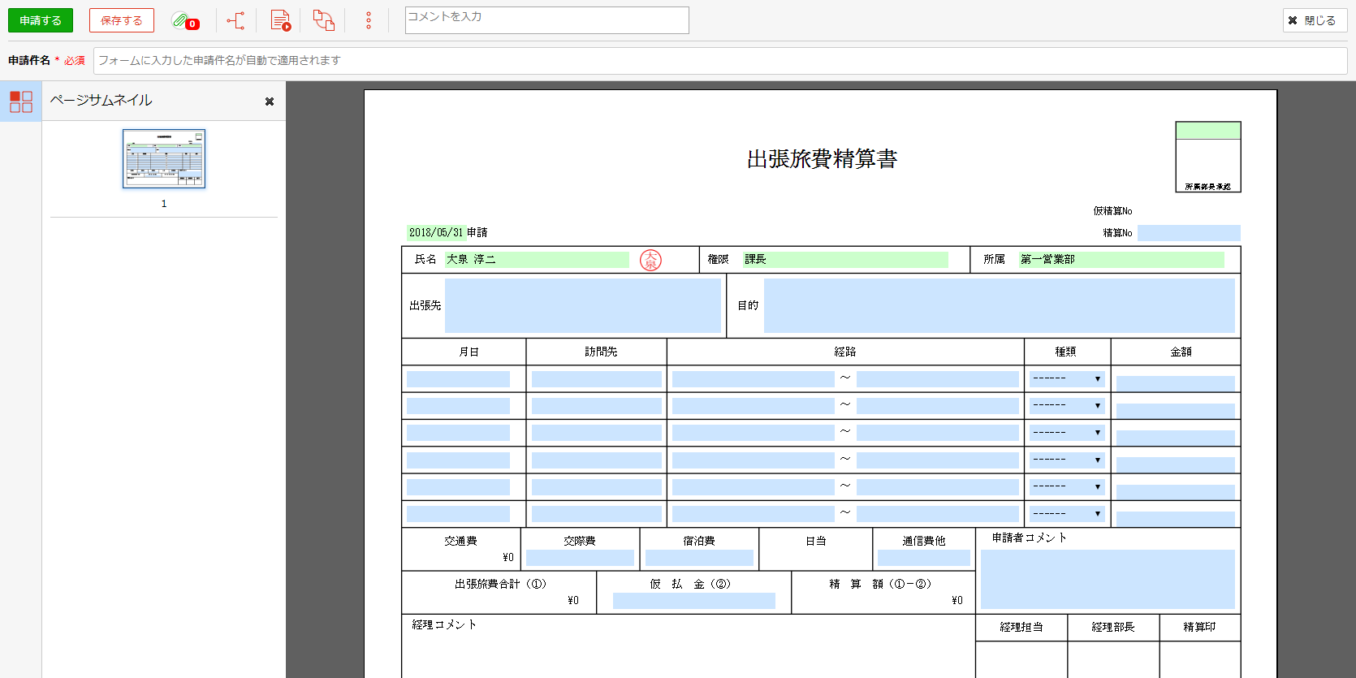Click the third row 訪問先 field
The width and height of the screenshot is (1356, 678).
(597, 433)
